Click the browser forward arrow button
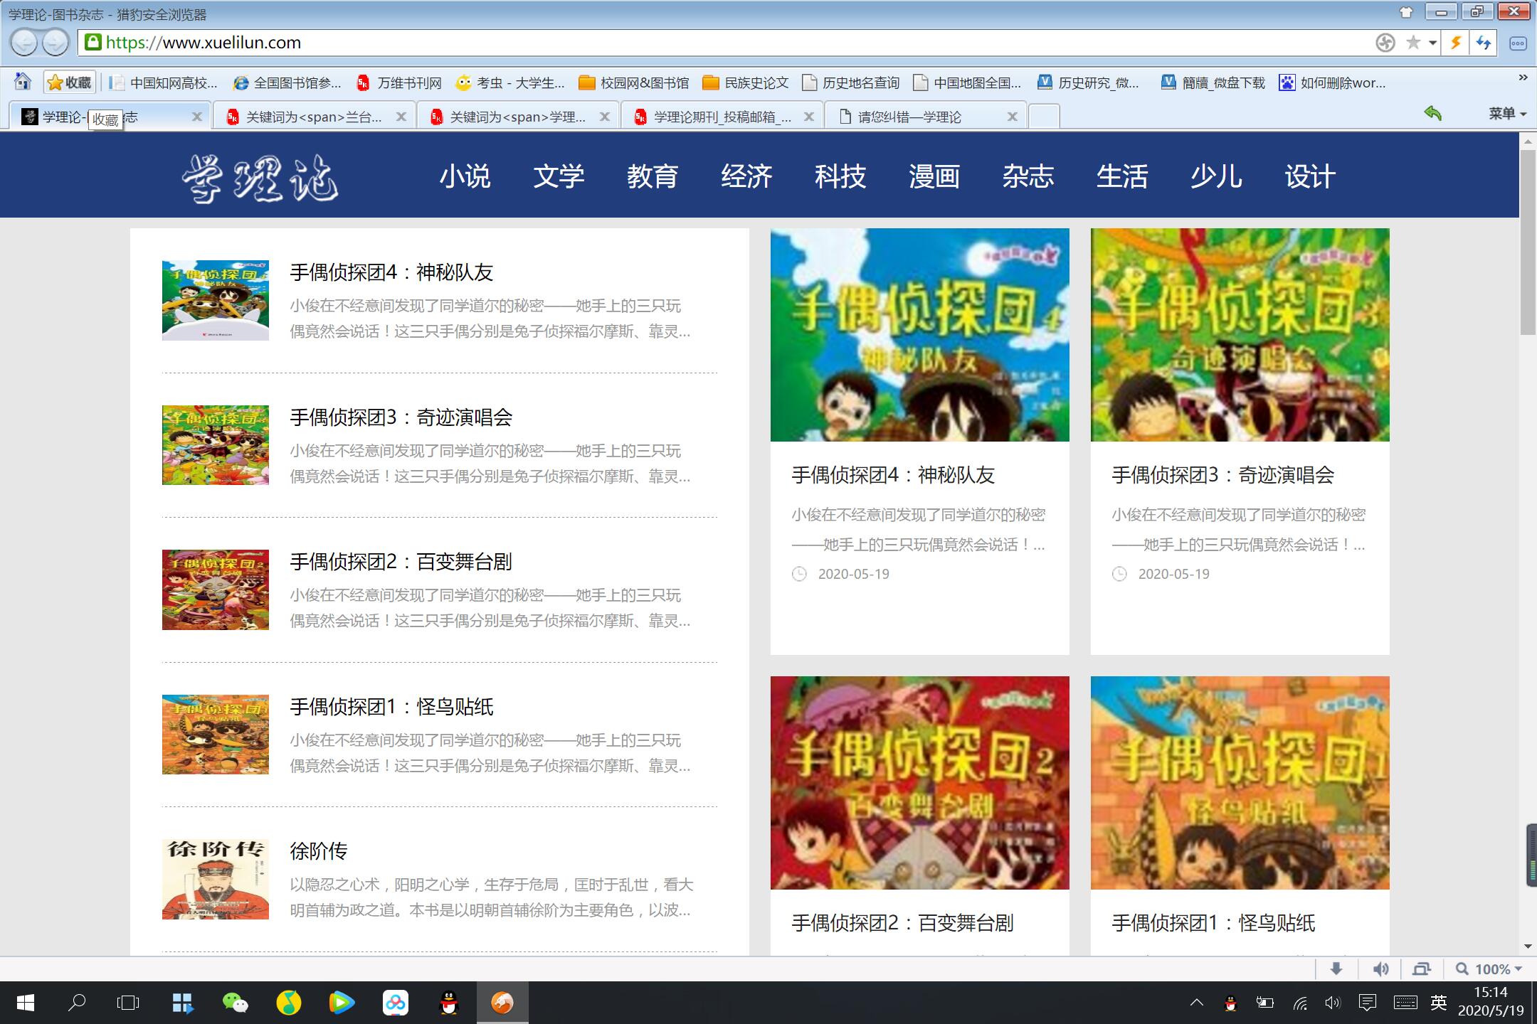 55,43
